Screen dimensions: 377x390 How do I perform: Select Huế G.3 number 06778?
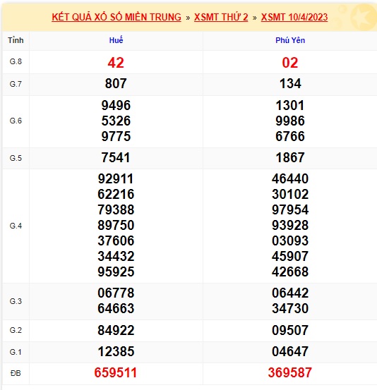click(116, 293)
